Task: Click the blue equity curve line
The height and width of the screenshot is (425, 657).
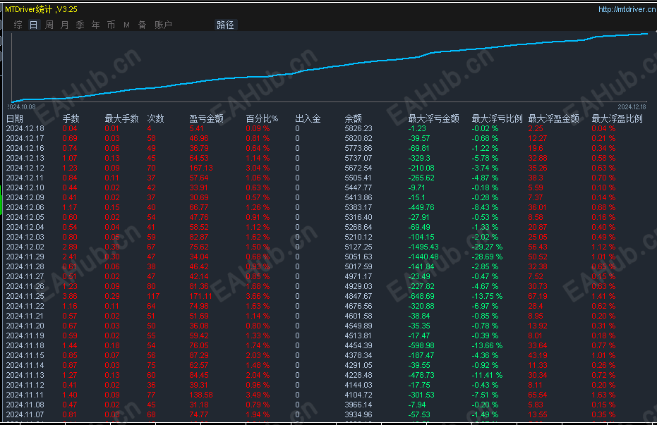Action: (330, 67)
